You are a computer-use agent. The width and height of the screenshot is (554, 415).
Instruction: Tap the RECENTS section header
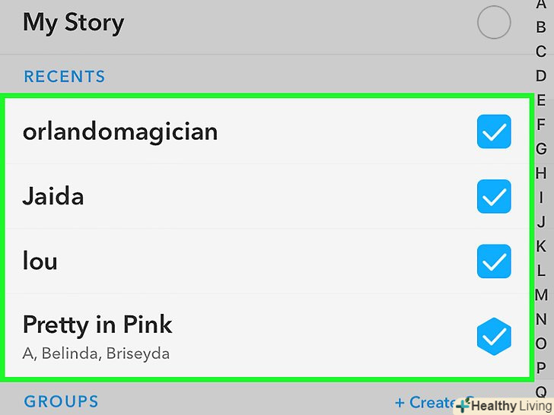65,77
